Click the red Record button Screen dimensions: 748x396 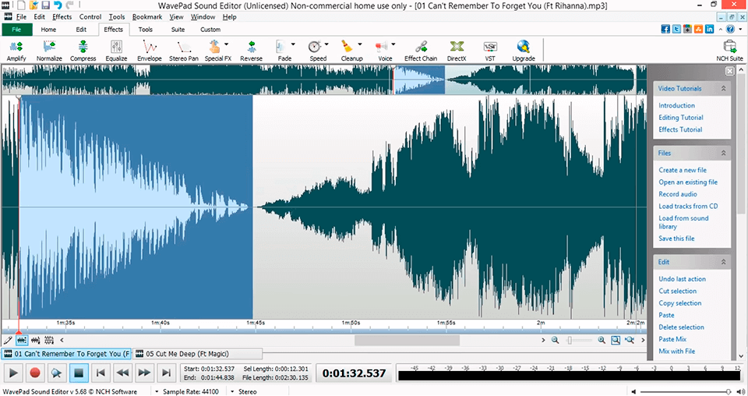[x=35, y=373]
